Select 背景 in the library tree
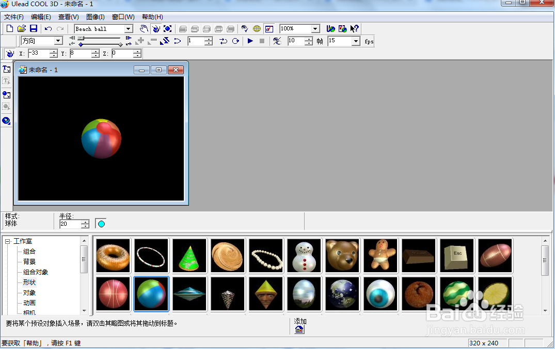 tap(29, 262)
